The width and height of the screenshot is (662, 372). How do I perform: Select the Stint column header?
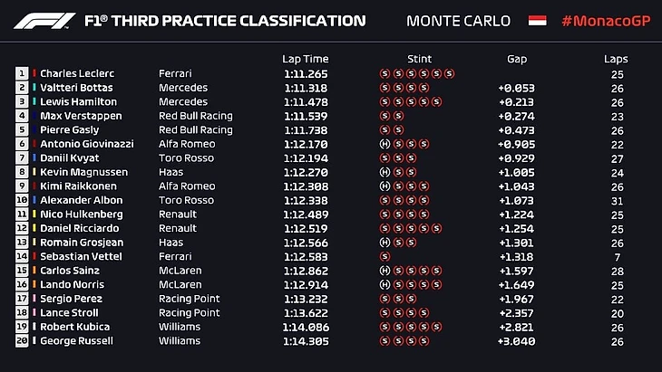(x=419, y=59)
